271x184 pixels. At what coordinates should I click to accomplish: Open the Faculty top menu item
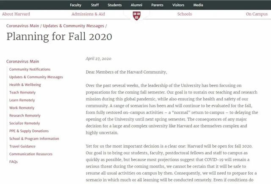tap(76, 5)
